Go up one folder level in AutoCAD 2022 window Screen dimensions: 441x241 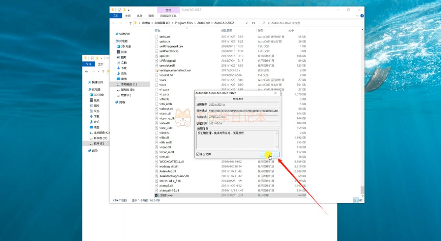pos(130,23)
